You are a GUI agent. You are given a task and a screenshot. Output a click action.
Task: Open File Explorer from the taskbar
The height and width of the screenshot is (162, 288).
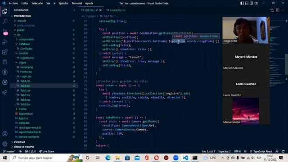point(117,158)
